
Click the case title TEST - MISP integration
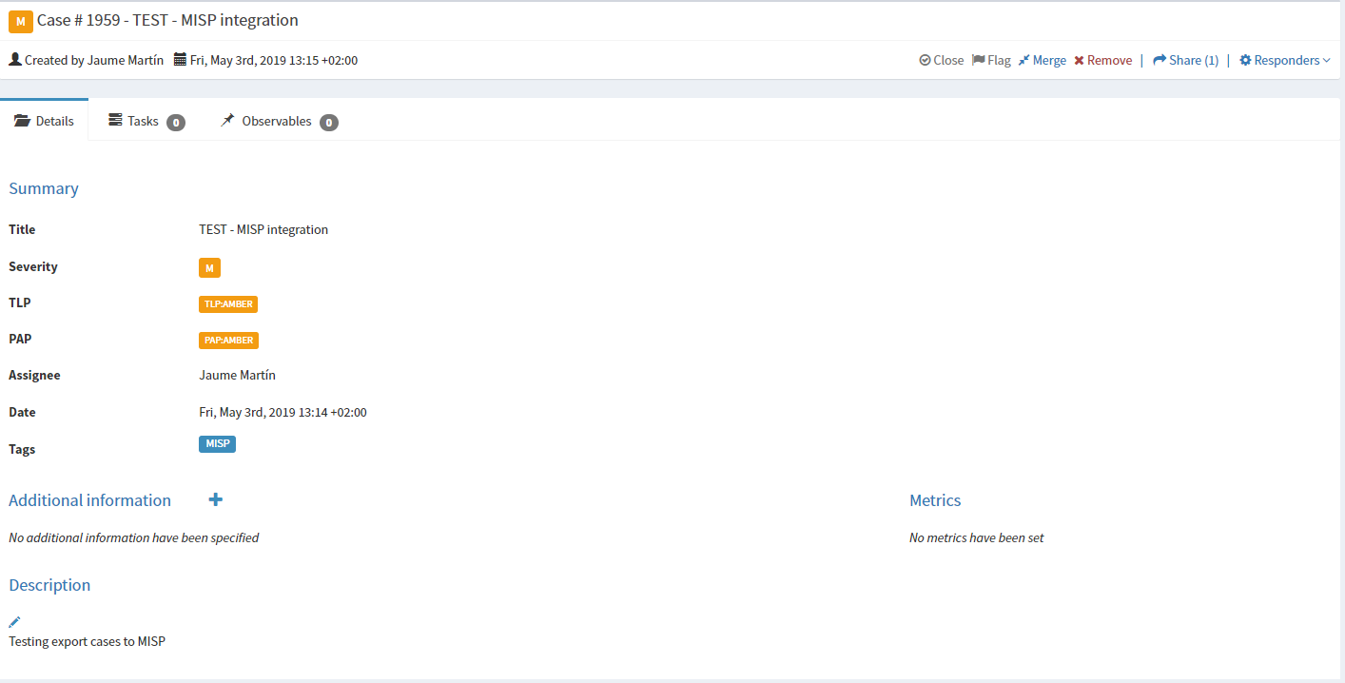pos(263,228)
